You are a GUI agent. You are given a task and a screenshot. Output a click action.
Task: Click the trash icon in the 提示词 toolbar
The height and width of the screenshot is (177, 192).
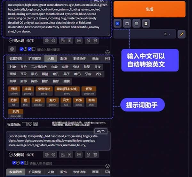95,41
